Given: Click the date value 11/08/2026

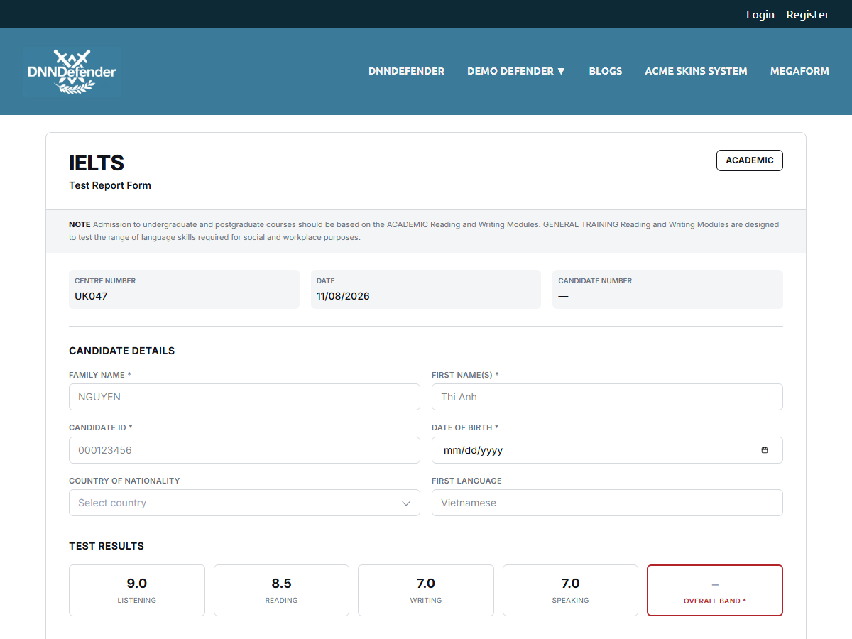Looking at the screenshot, I should 343,296.
